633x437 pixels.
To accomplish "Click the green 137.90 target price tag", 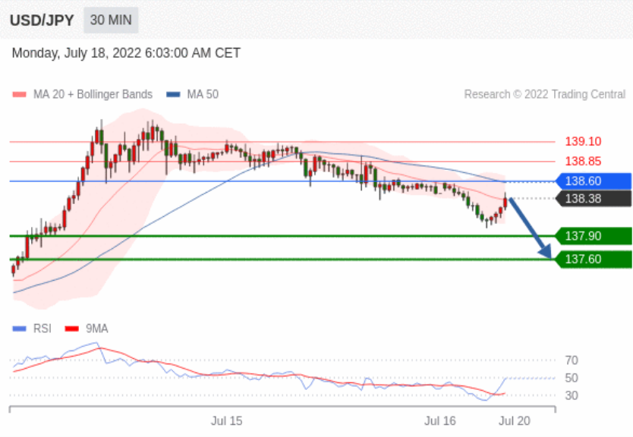I will point(594,236).
